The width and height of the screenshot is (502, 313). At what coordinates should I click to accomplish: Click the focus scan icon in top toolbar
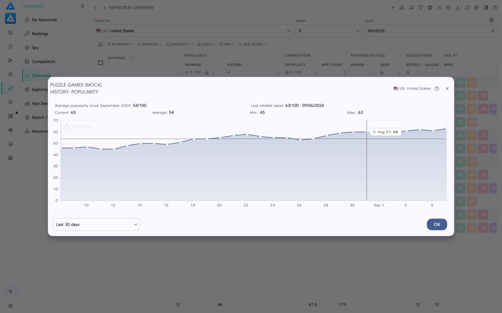[x=439, y=7]
